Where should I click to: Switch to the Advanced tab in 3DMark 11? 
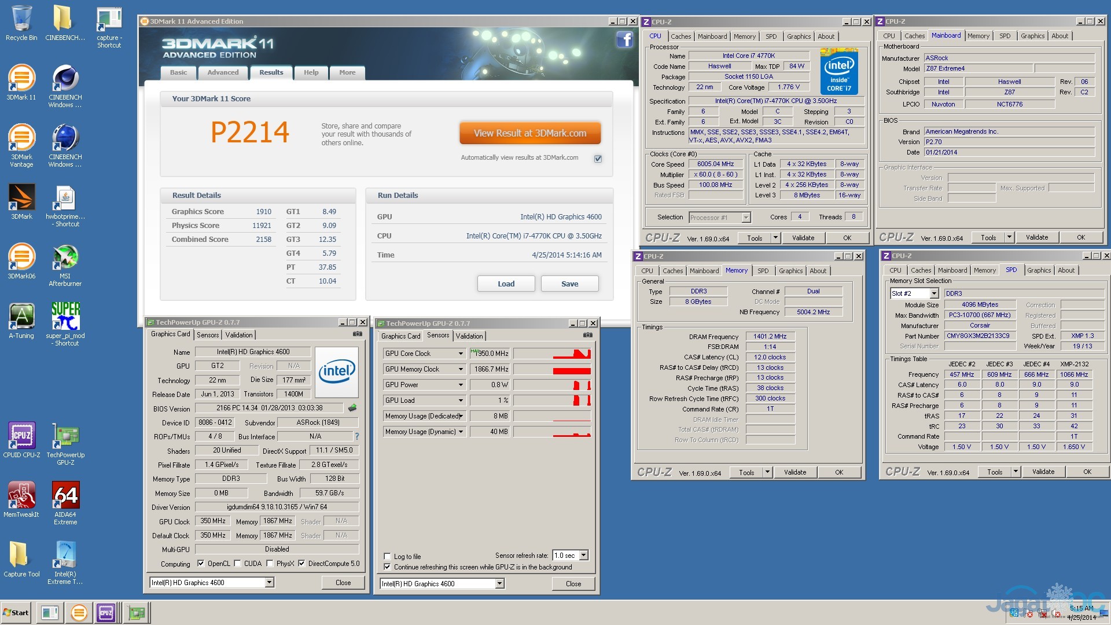pyautogui.click(x=223, y=72)
